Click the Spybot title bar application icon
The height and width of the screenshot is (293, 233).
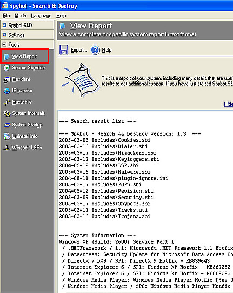coord(4,5)
